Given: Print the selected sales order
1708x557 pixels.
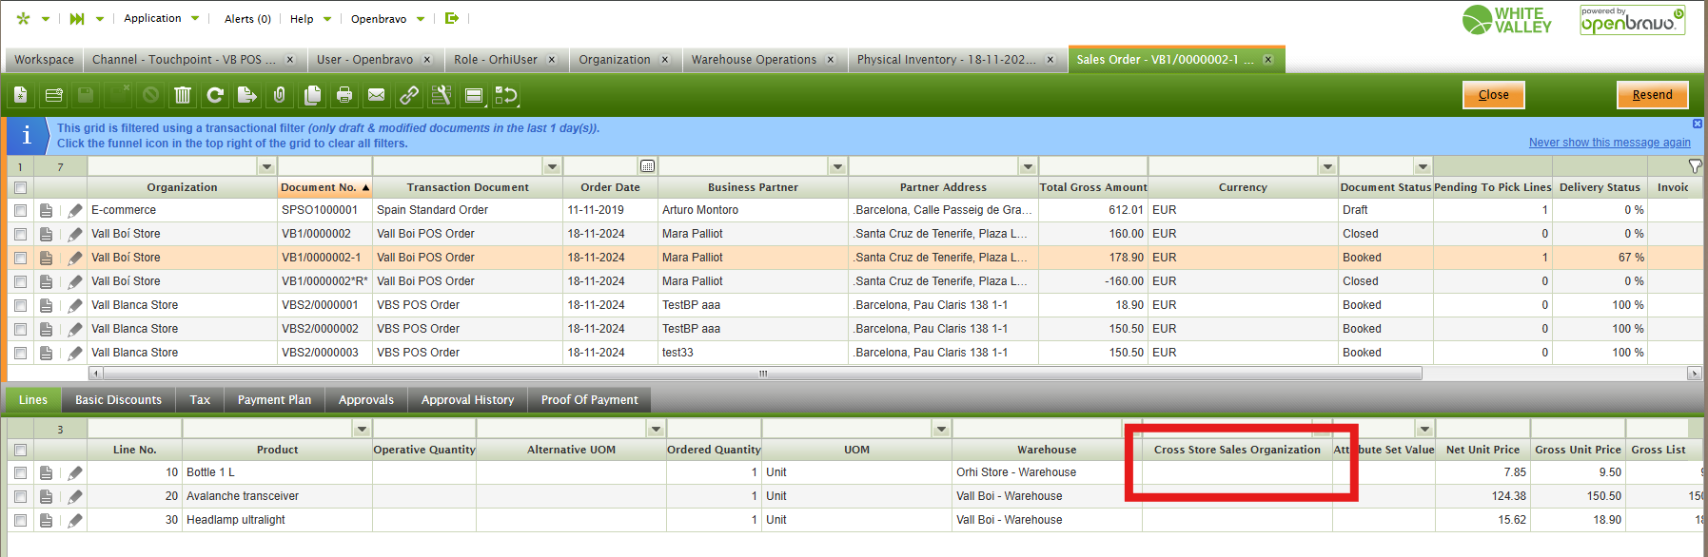Looking at the screenshot, I should pos(344,95).
